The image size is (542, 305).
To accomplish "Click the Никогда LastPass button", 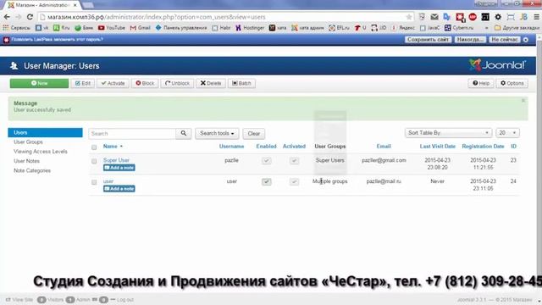I will [x=470, y=40].
